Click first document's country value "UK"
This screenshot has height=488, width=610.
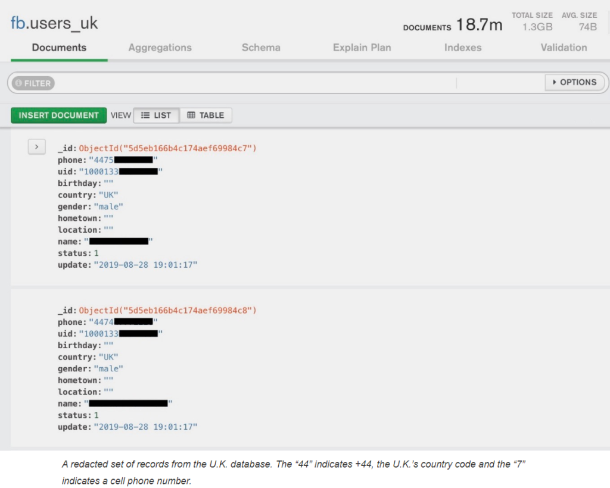[108, 195]
